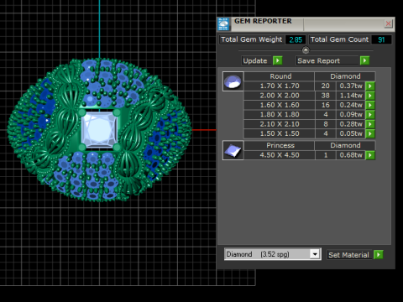The width and height of the screenshot is (403, 302).
Task: Click the Total Gem Weight value 2.85
Action: coord(296,39)
